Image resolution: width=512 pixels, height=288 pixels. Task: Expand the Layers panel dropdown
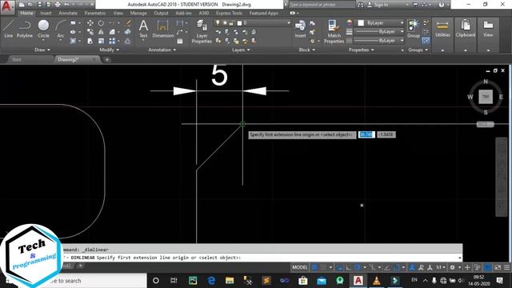pos(241,50)
